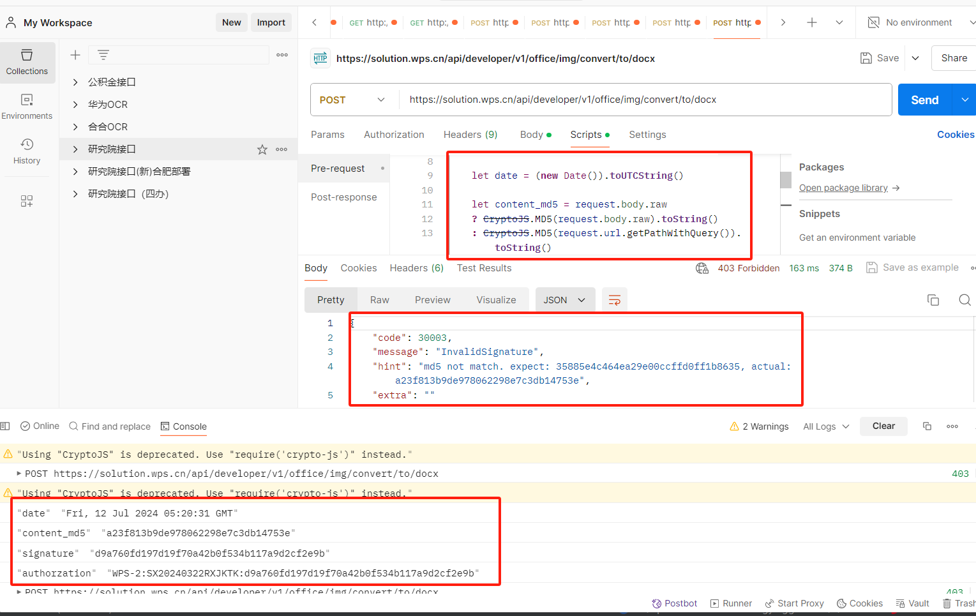Toggle the bottom-left sidebar layout icon

tap(5, 426)
